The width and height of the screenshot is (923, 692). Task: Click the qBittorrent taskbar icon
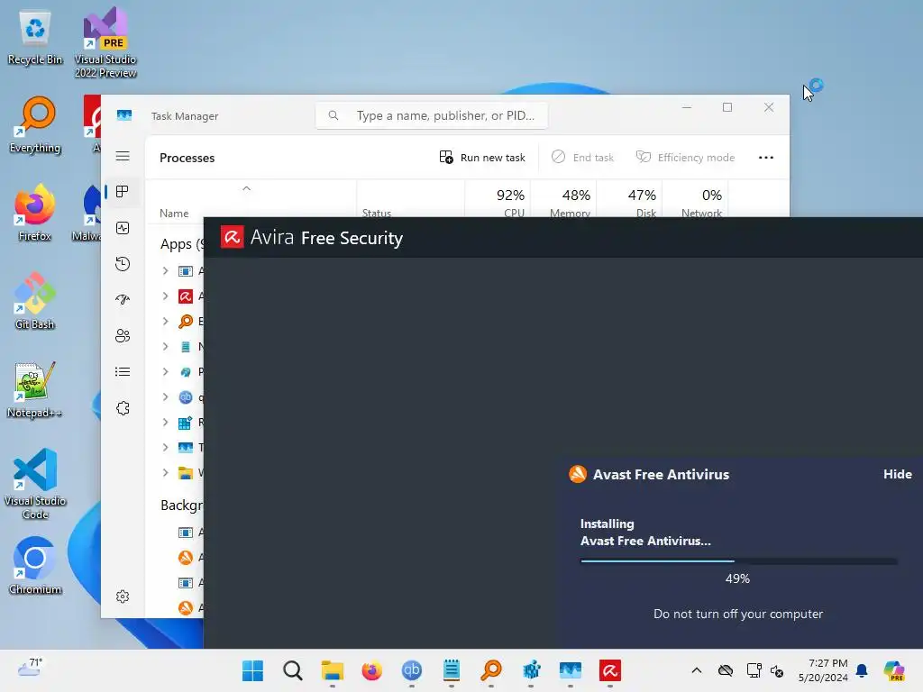pyautogui.click(x=411, y=670)
